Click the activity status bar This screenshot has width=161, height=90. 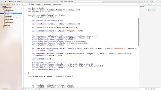point(80,2)
